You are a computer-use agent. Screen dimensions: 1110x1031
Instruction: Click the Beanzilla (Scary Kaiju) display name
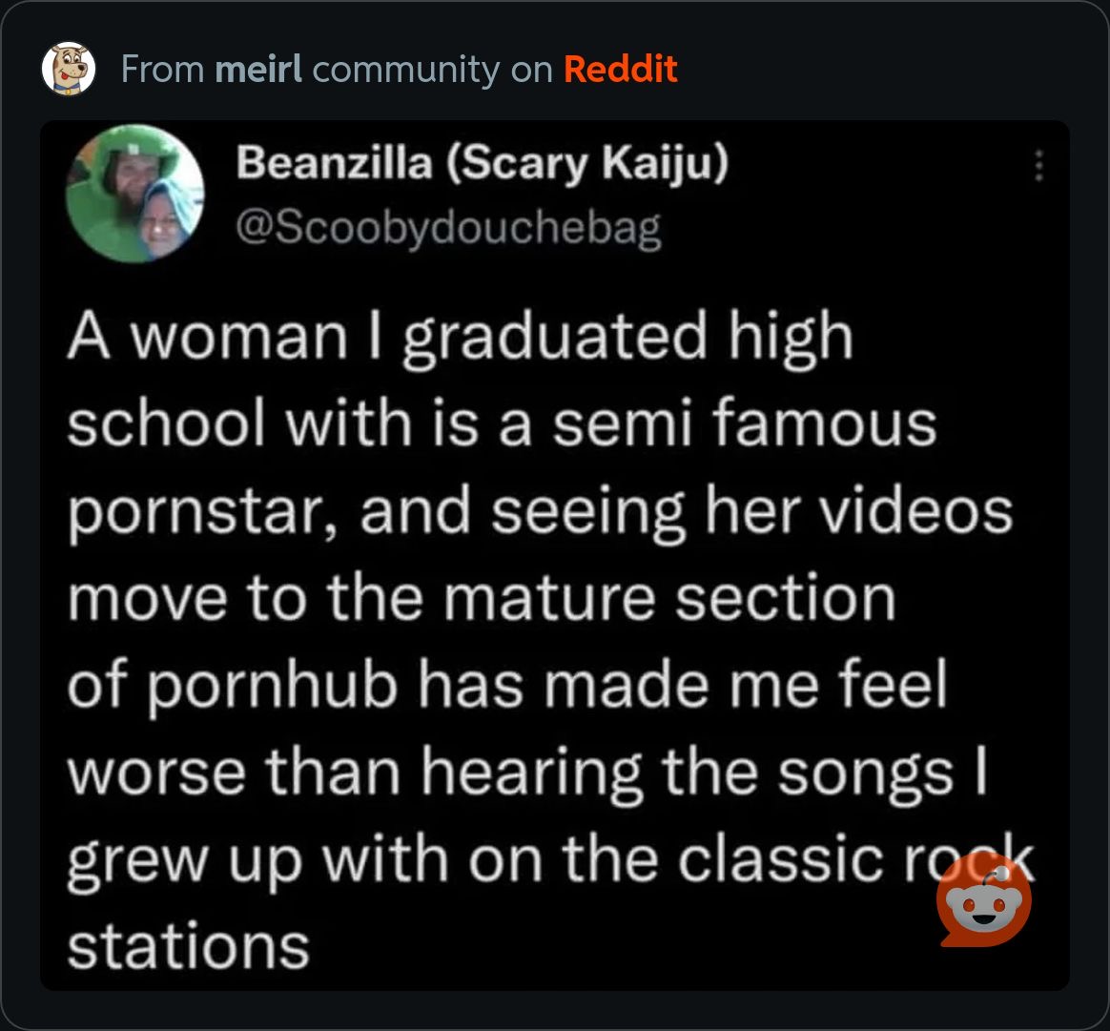click(x=482, y=165)
